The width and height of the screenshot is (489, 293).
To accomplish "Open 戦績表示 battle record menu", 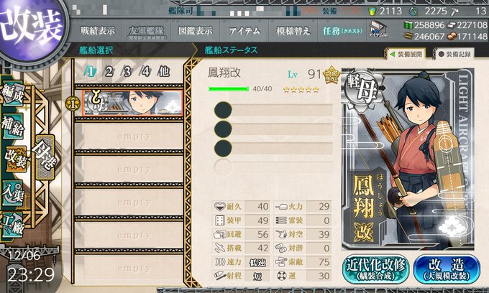I will [98, 30].
